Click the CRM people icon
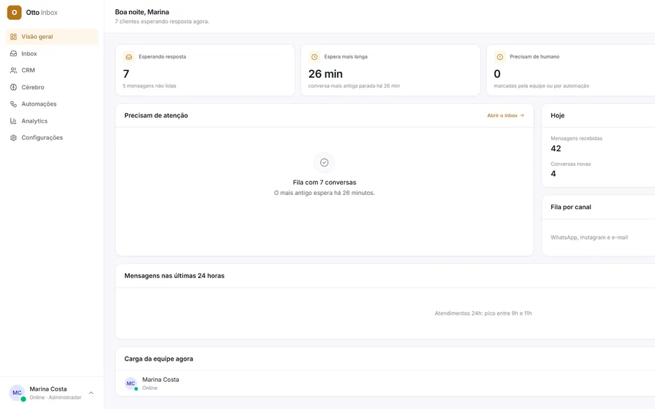655x409 pixels. pos(14,70)
